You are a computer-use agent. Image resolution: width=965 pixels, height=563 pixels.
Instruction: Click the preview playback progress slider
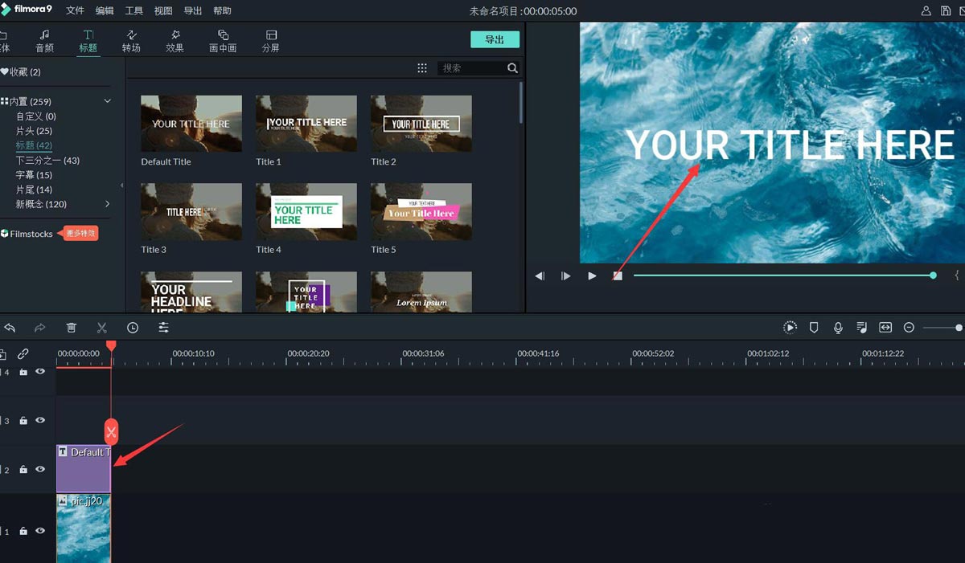tap(784, 275)
